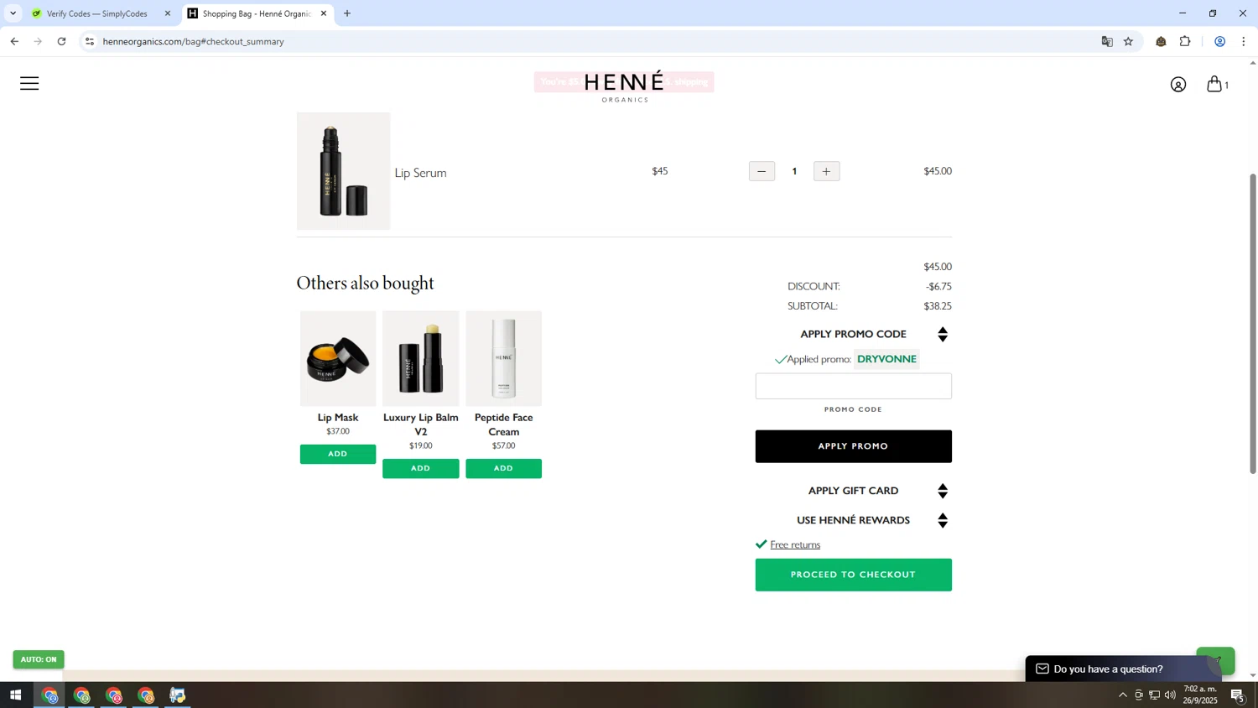Open the hamburger navigation menu

[x=29, y=83]
